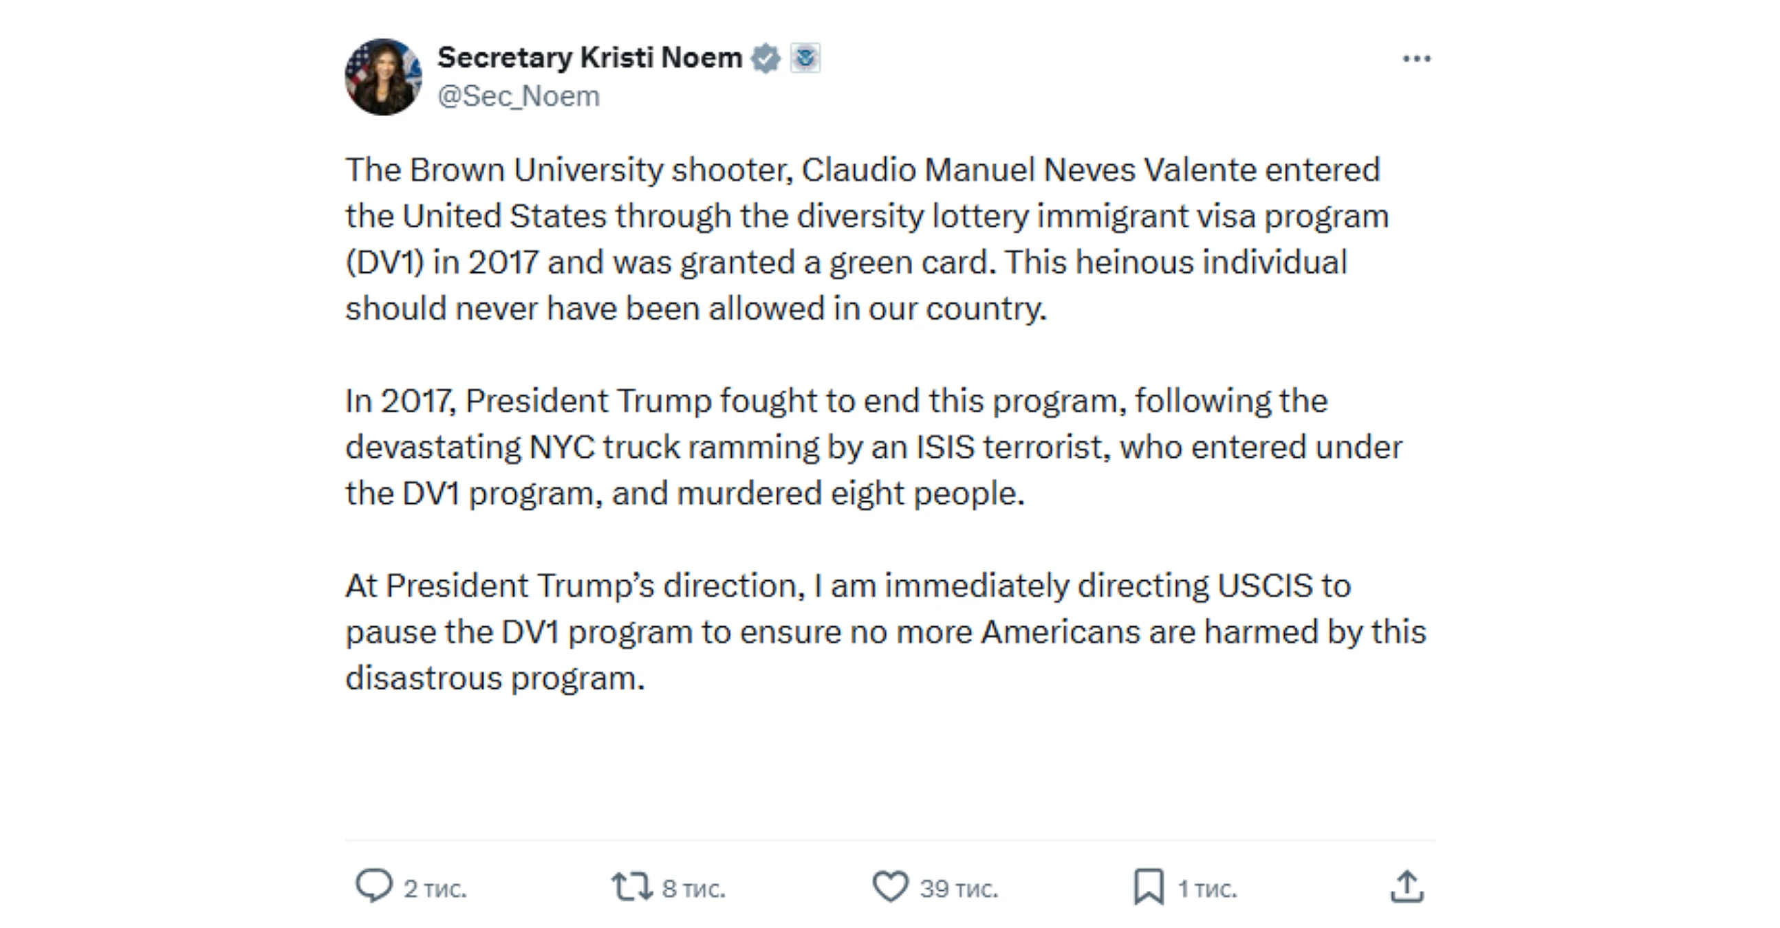Open the @Sec_Noem handle link
The image size is (1780, 928).
[518, 96]
